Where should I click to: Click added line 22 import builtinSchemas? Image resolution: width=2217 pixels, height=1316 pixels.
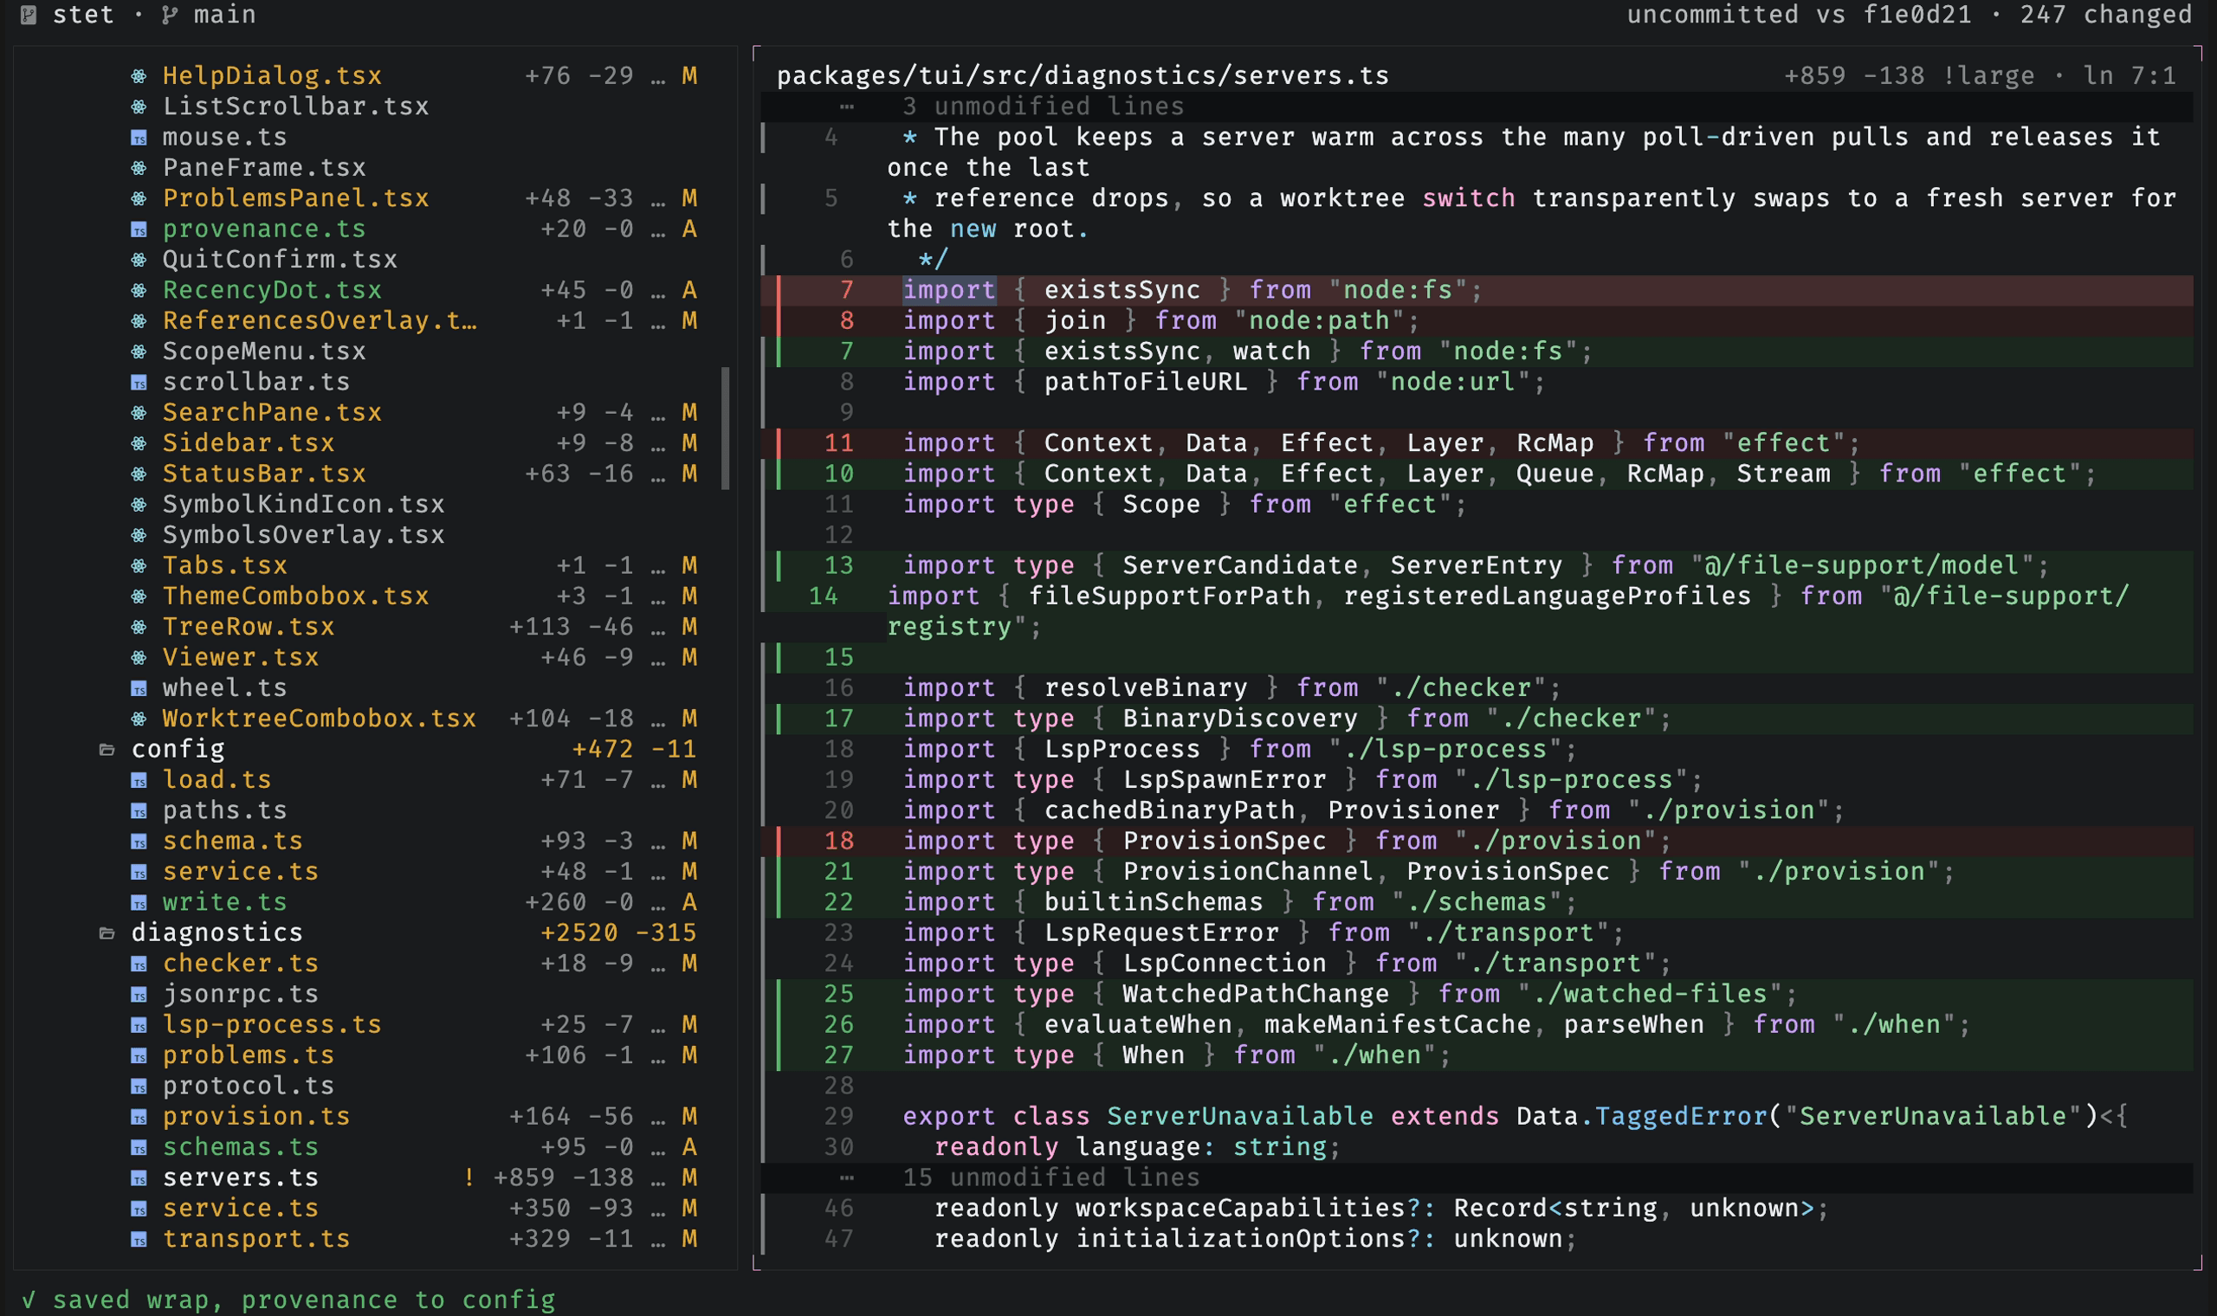pyautogui.click(x=1477, y=903)
